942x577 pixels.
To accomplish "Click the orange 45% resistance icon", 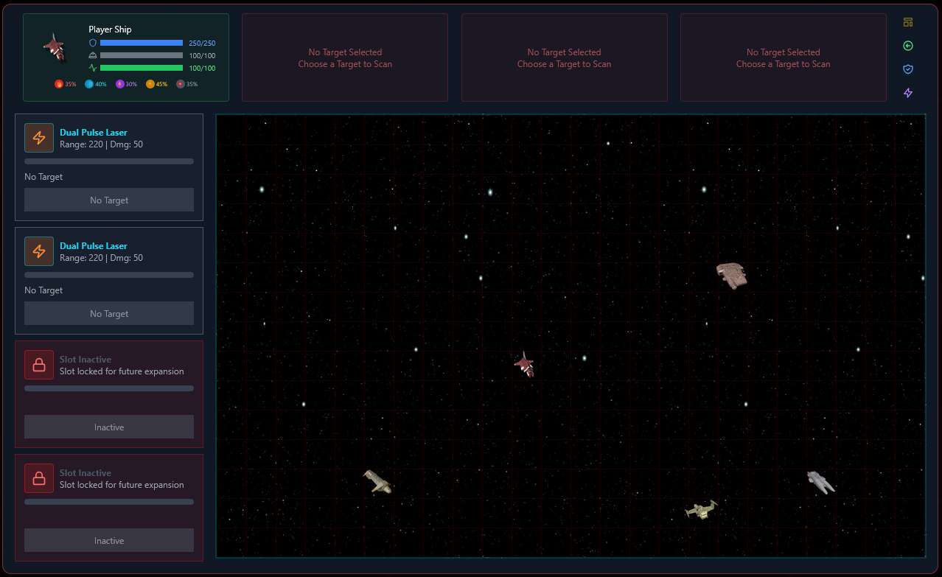I will coord(150,84).
